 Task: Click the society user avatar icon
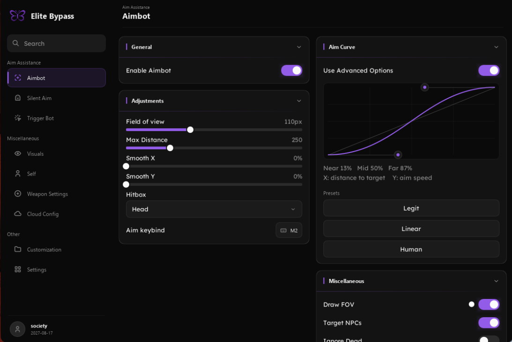18,329
